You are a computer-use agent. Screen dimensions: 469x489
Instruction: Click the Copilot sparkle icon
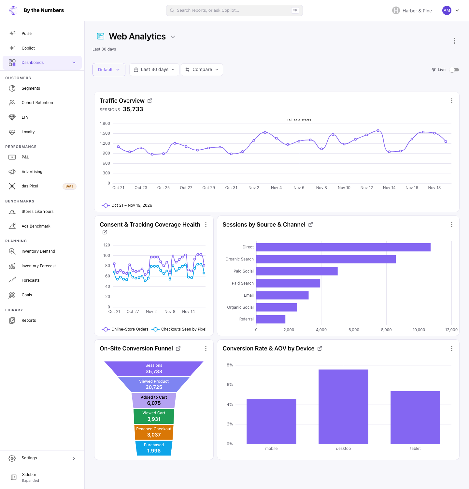tap(12, 48)
